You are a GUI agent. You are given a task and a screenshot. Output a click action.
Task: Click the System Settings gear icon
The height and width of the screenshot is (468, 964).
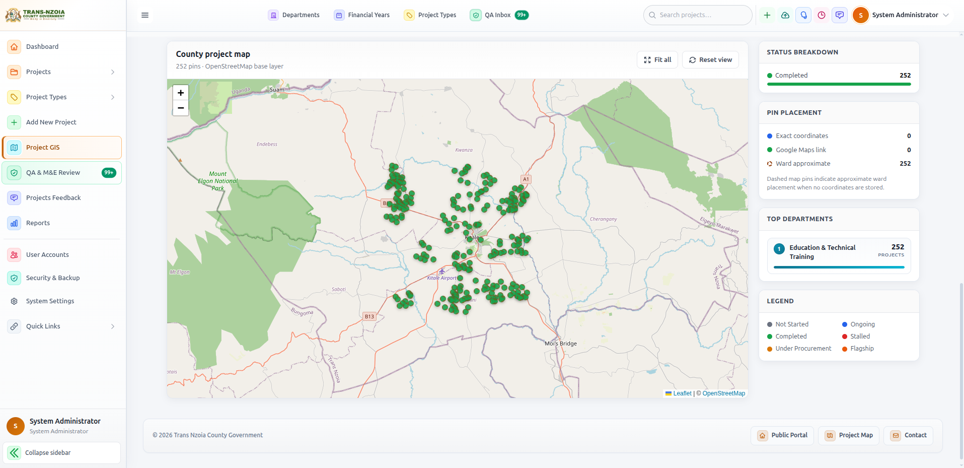(14, 301)
